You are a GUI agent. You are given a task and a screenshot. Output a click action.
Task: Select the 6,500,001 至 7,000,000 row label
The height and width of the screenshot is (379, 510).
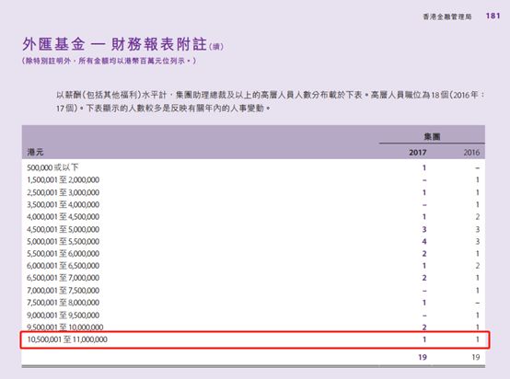[x=64, y=278]
